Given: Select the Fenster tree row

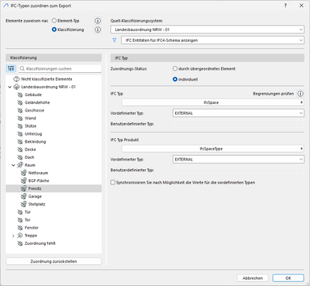Looking at the screenshot, I should (53, 228).
